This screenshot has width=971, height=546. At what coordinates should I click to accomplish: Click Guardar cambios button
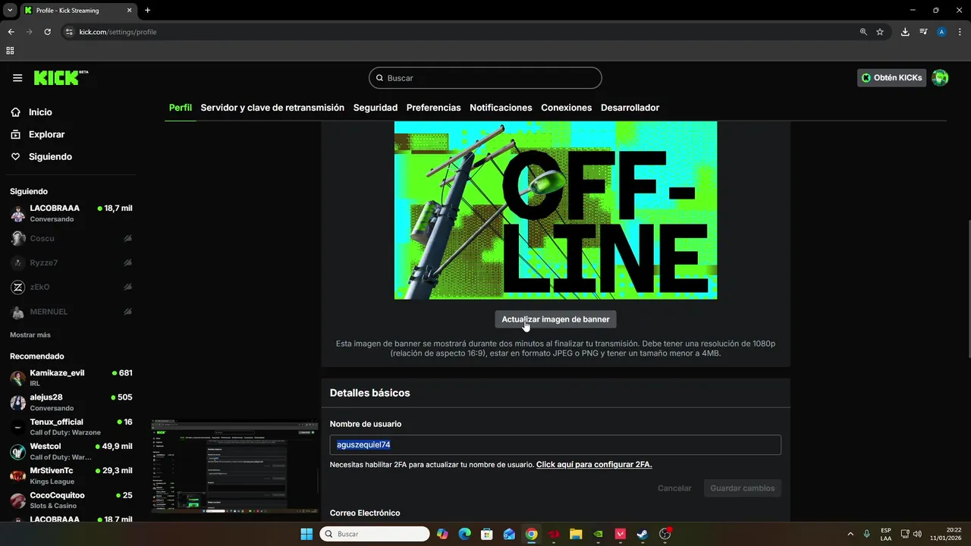point(742,488)
